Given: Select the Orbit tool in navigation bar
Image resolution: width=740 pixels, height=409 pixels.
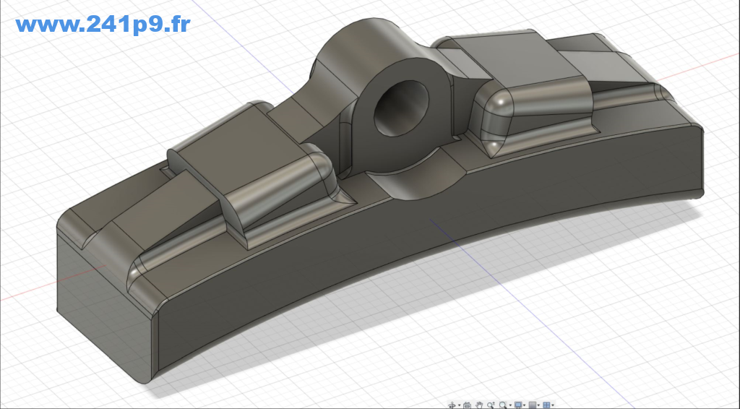Looking at the screenshot, I should (452, 405).
